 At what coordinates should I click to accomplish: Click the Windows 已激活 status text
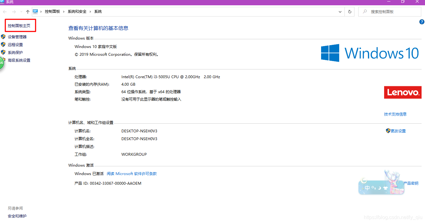coord(89,174)
